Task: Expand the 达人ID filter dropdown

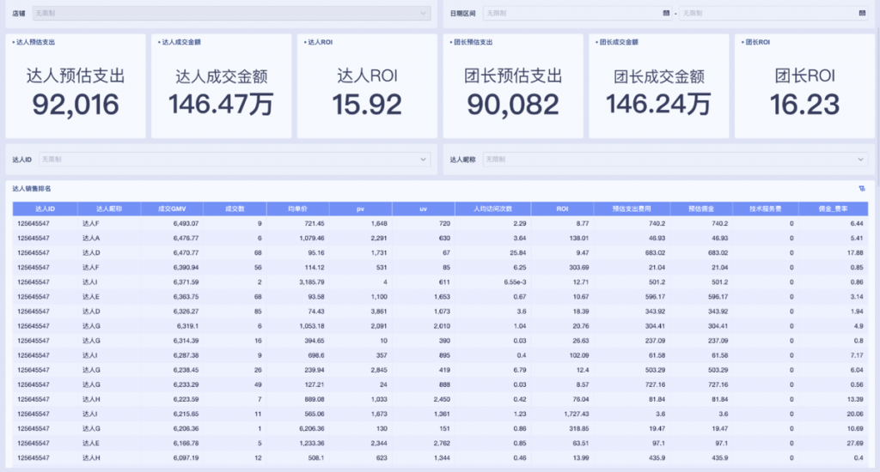Action: pyautogui.click(x=234, y=160)
